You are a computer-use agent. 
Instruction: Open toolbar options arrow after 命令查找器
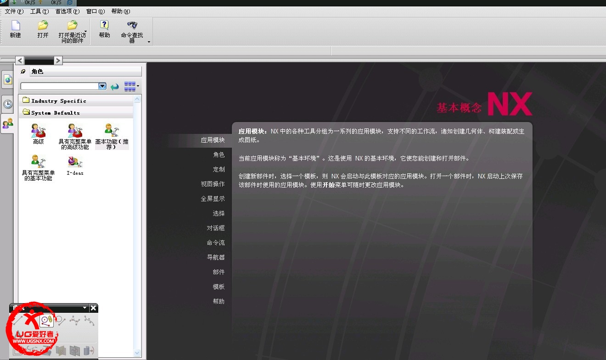pyautogui.click(x=149, y=42)
